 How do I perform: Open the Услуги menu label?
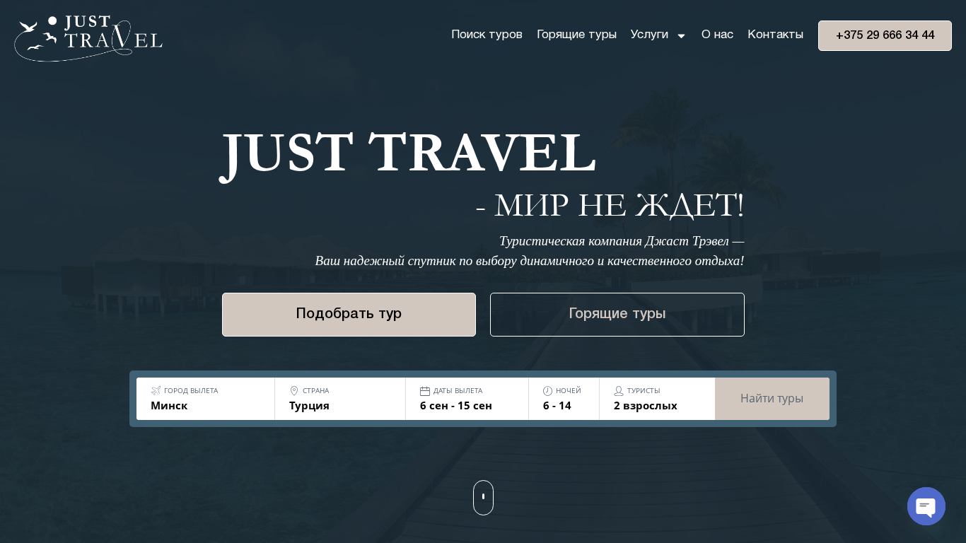click(649, 35)
